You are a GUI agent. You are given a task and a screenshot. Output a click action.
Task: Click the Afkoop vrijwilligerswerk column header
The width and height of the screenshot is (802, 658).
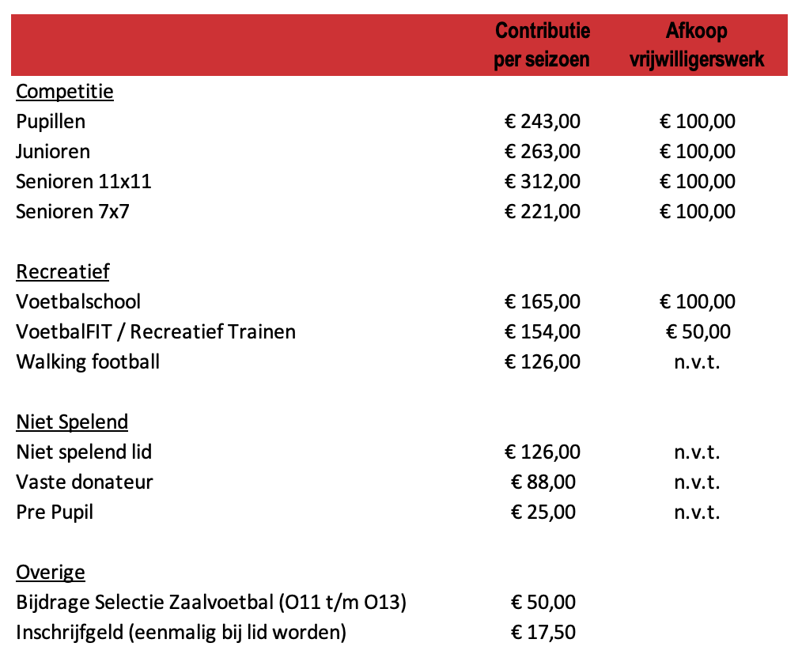point(697,45)
